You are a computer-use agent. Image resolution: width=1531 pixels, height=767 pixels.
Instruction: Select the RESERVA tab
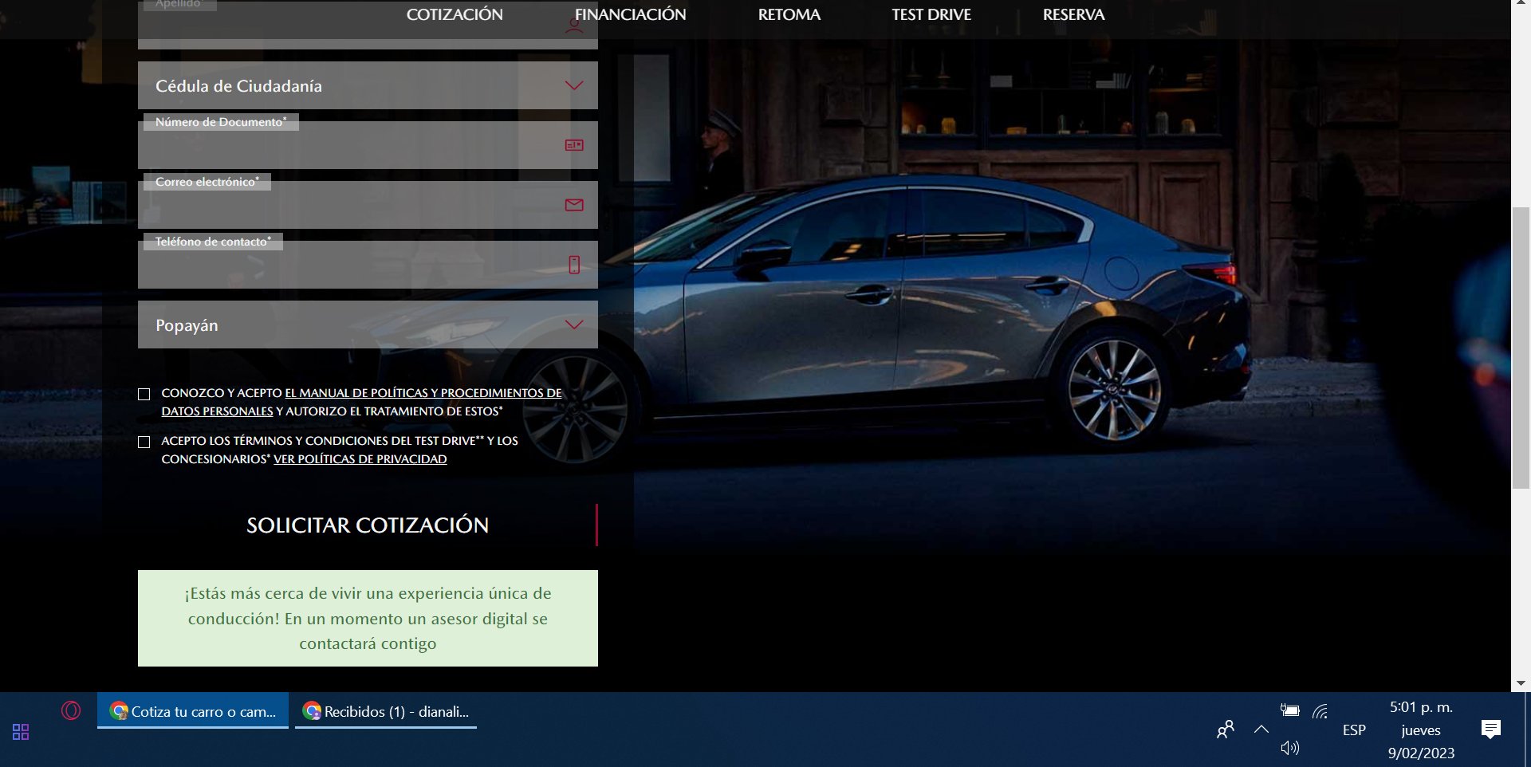click(x=1073, y=14)
